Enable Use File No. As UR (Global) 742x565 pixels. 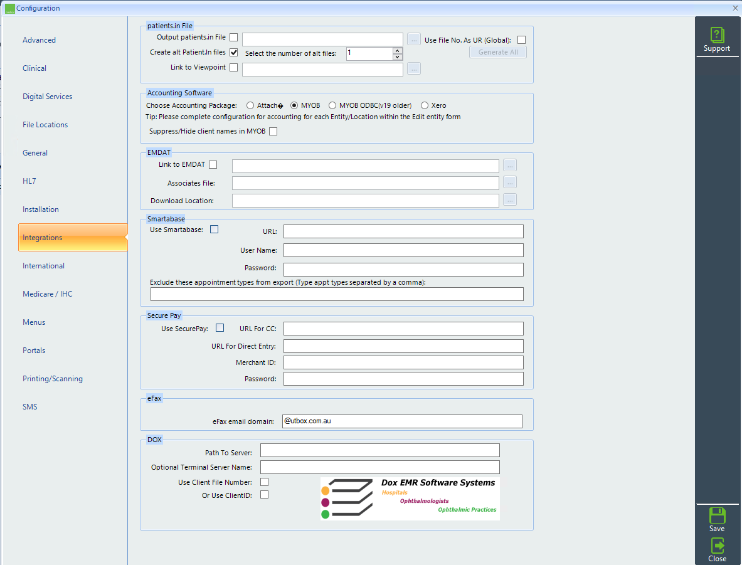pyautogui.click(x=521, y=40)
